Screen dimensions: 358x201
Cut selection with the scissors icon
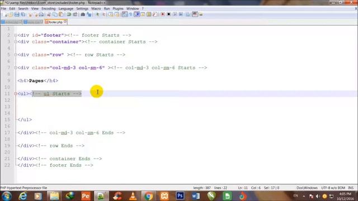pos(49,15)
